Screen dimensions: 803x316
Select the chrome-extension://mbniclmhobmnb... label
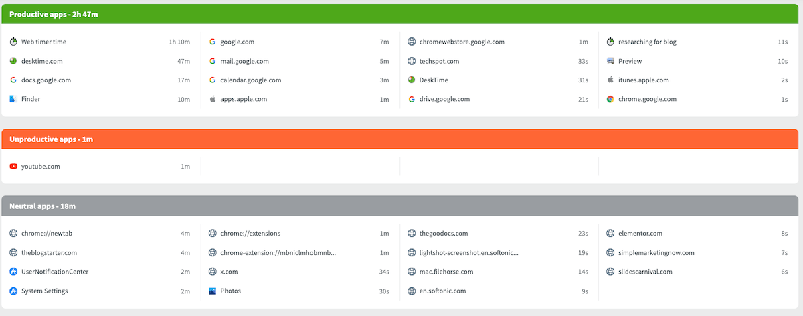(x=278, y=253)
